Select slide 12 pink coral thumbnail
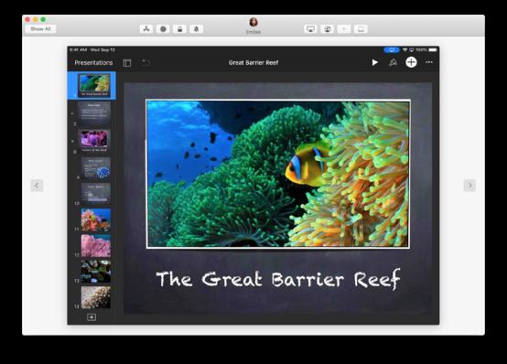Screen dimensions: 507x364 click(96, 246)
